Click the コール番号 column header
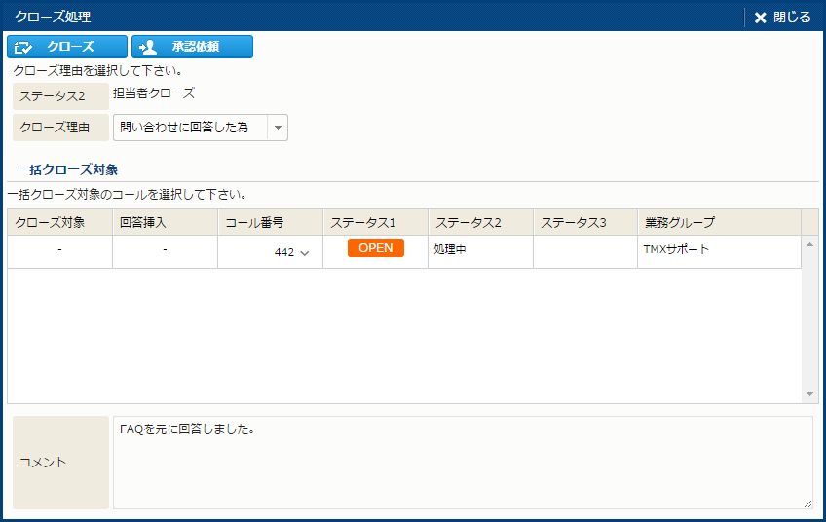 [270, 222]
